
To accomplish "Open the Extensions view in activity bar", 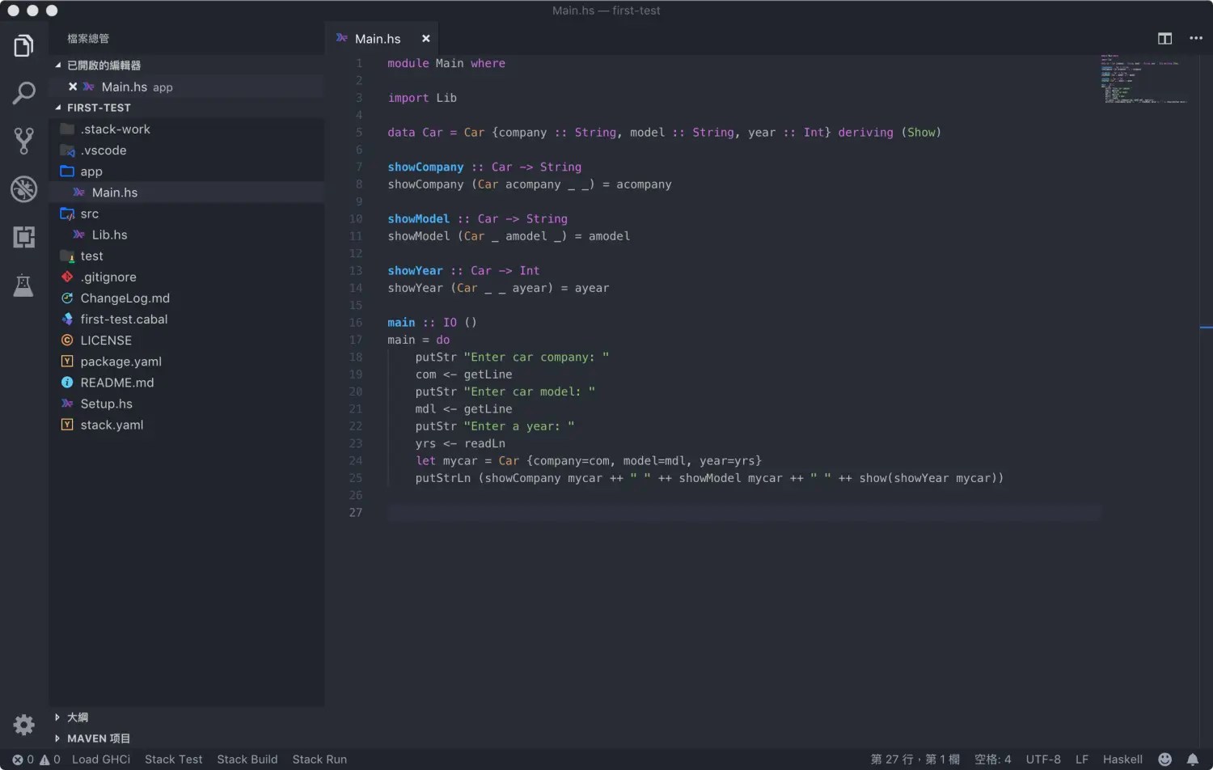I will pos(23,237).
